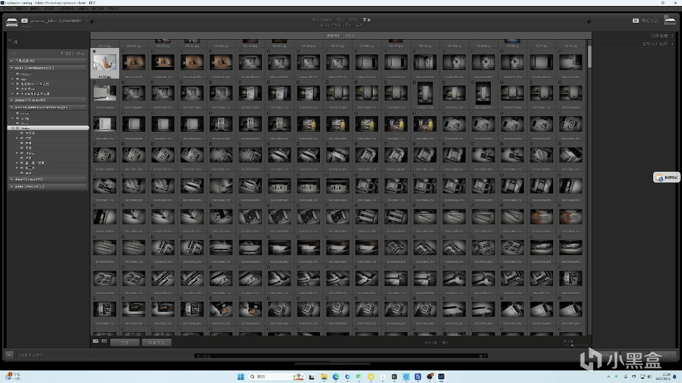Expand the apps folder under Media
Image resolution: width=682 pixels, height=383 pixels.
13,79
